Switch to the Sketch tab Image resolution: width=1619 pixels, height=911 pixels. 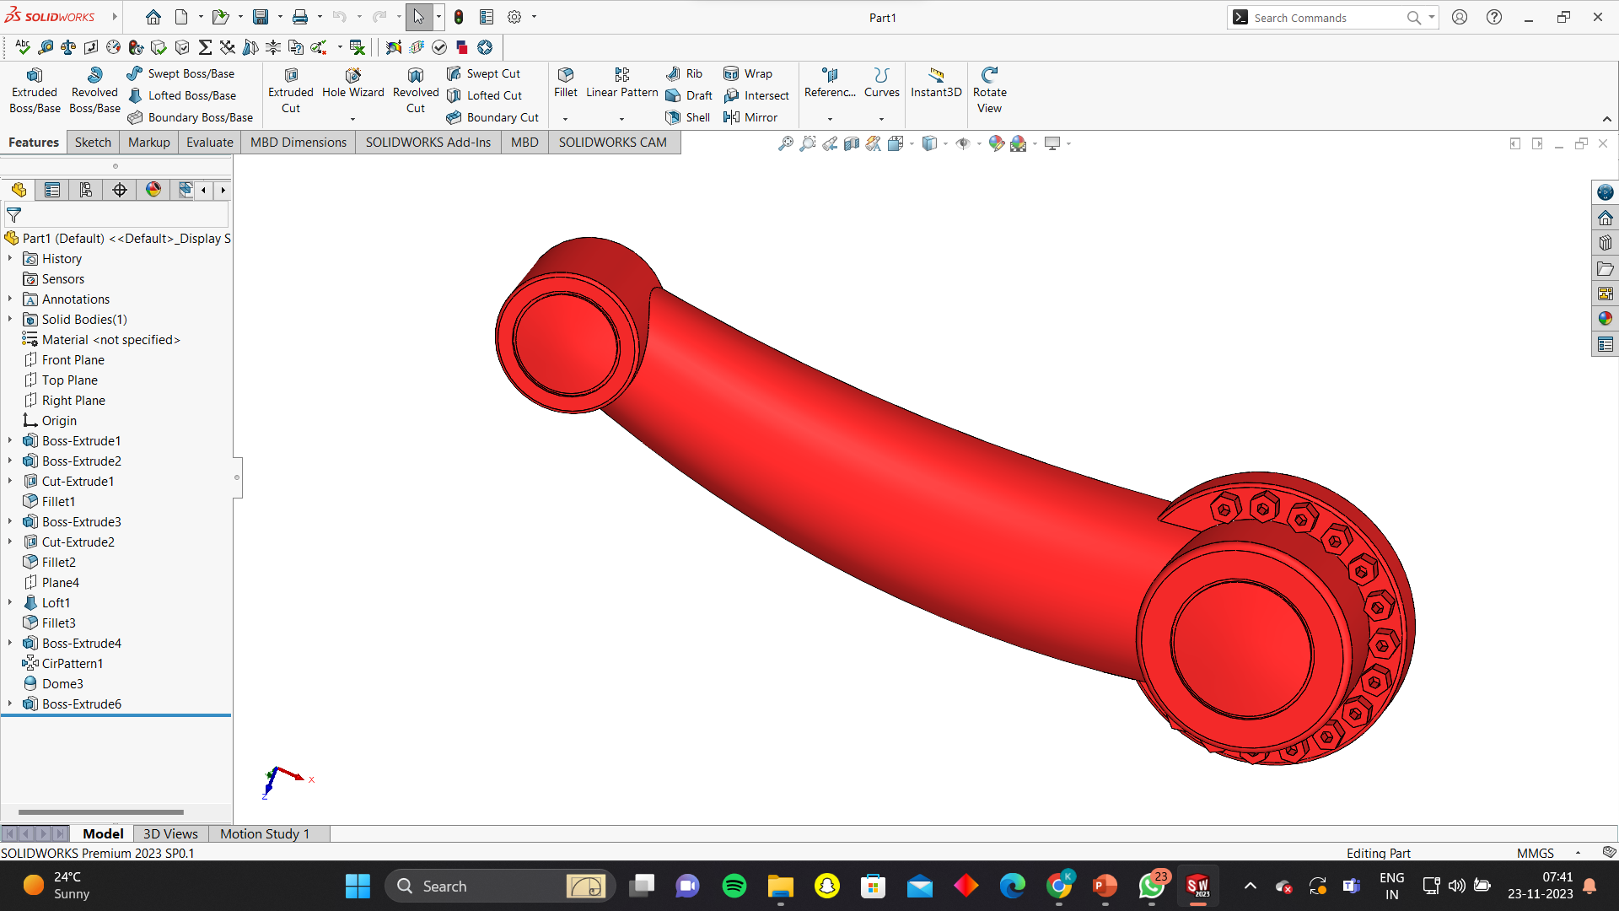(x=93, y=142)
